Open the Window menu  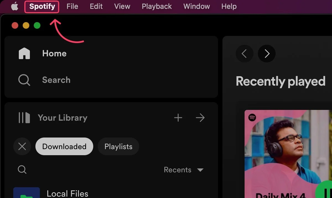click(x=197, y=6)
